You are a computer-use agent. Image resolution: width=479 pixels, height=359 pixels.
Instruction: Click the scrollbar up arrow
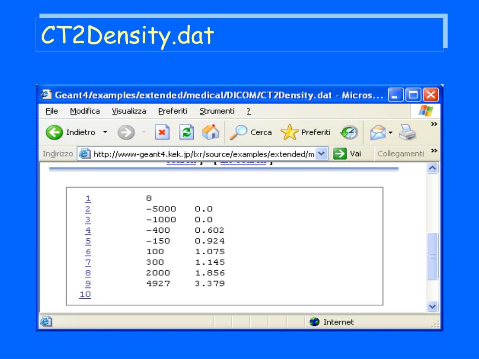[x=432, y=168]
